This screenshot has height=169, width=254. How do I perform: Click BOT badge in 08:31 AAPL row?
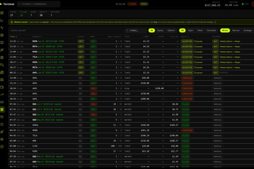216,73
